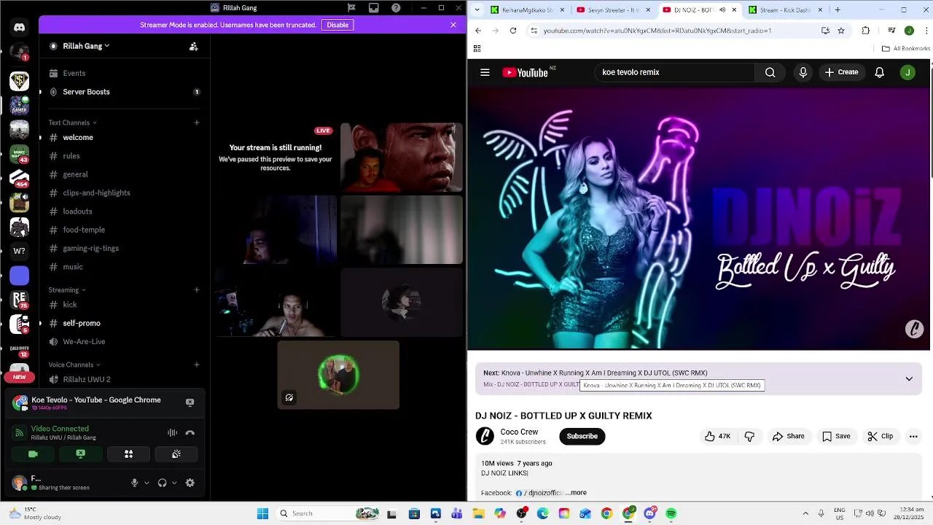Viewport: 933px width, 525px height.
Task: Collapse the Voice Channels category
Action: [74, 365]
